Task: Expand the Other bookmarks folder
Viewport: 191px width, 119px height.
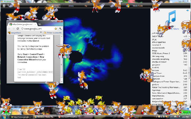Action: (53, 33)
